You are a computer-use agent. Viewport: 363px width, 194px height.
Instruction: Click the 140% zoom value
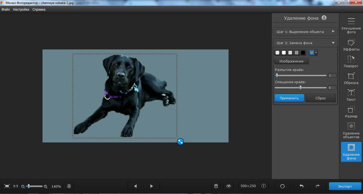pyautogui.click(x=56, y=186)
